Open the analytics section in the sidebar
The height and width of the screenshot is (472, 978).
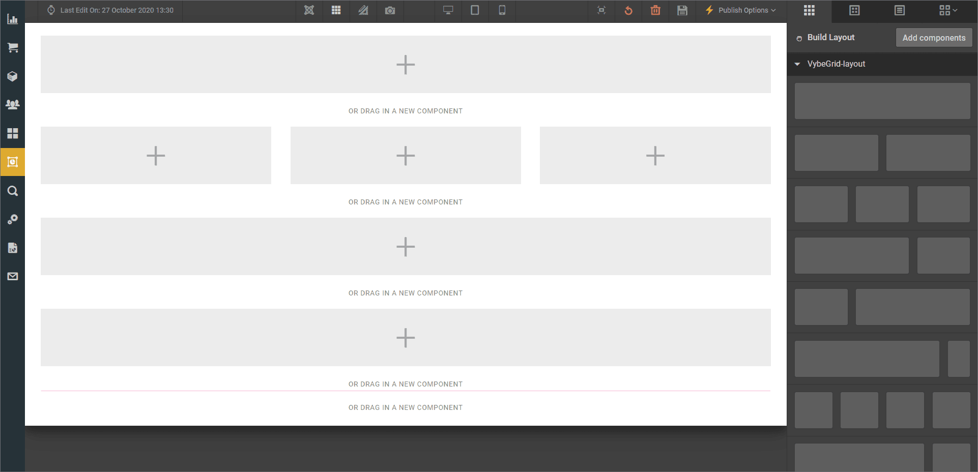[x=12, y=19]
